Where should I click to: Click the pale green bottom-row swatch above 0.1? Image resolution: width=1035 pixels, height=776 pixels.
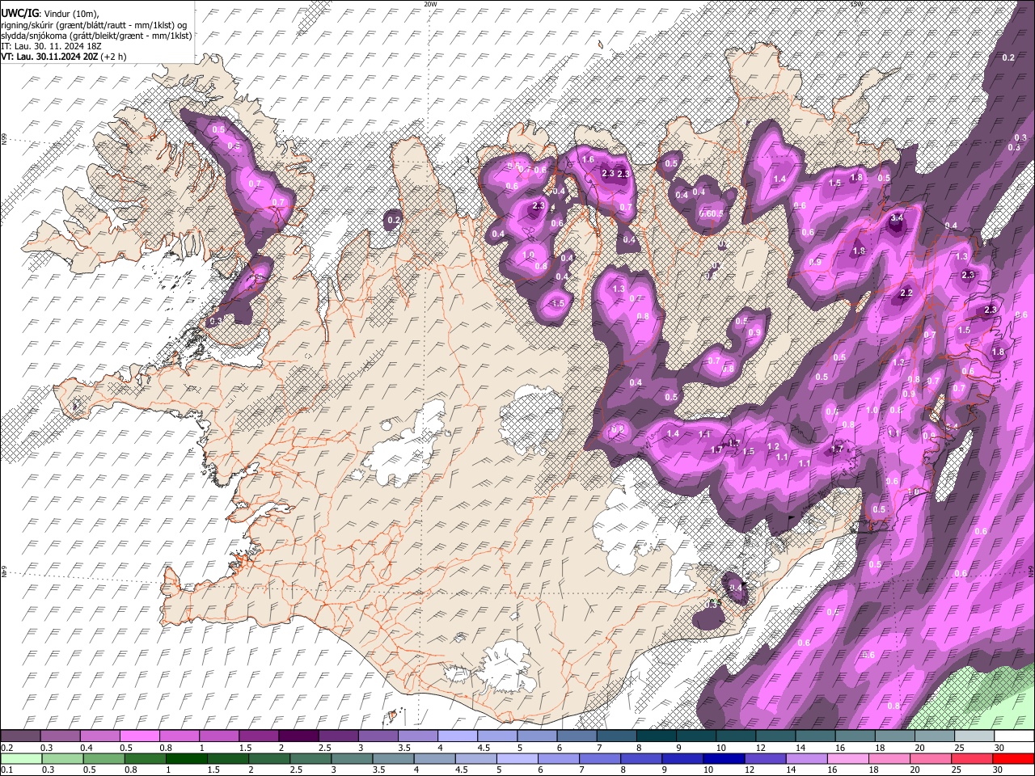(20, 758)
